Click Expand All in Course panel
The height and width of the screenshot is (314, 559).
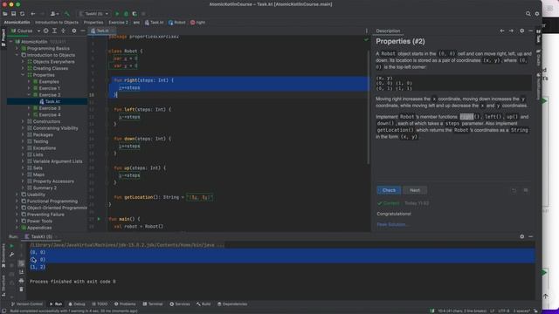54,31
